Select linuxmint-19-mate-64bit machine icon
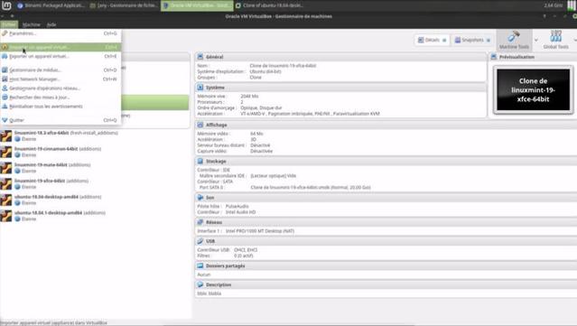577x326 pixels. coord(6,168)
